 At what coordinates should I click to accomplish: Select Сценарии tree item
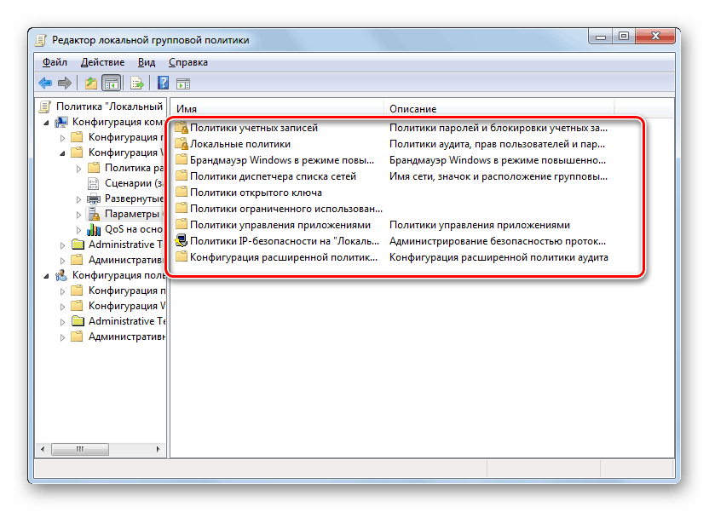coord(134,183)
